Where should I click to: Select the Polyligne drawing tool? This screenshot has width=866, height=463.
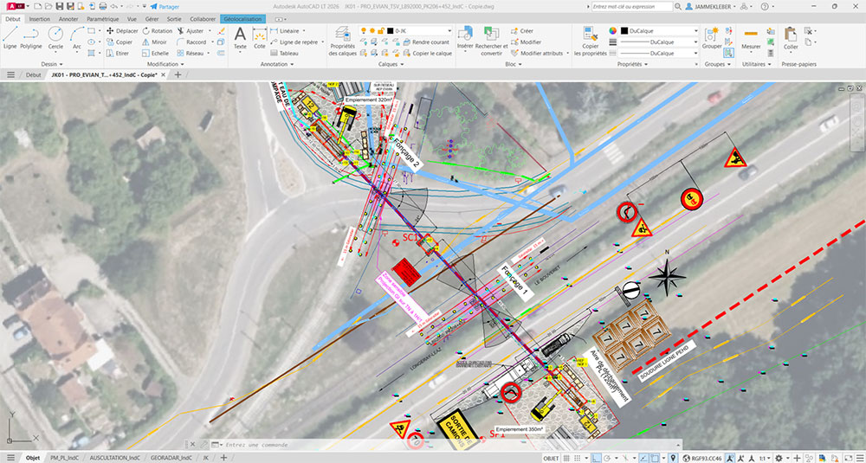(31, 37)
